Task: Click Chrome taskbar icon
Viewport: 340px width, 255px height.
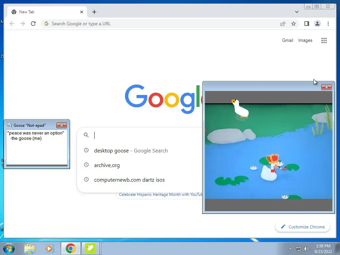Action: tap(70, 248)
